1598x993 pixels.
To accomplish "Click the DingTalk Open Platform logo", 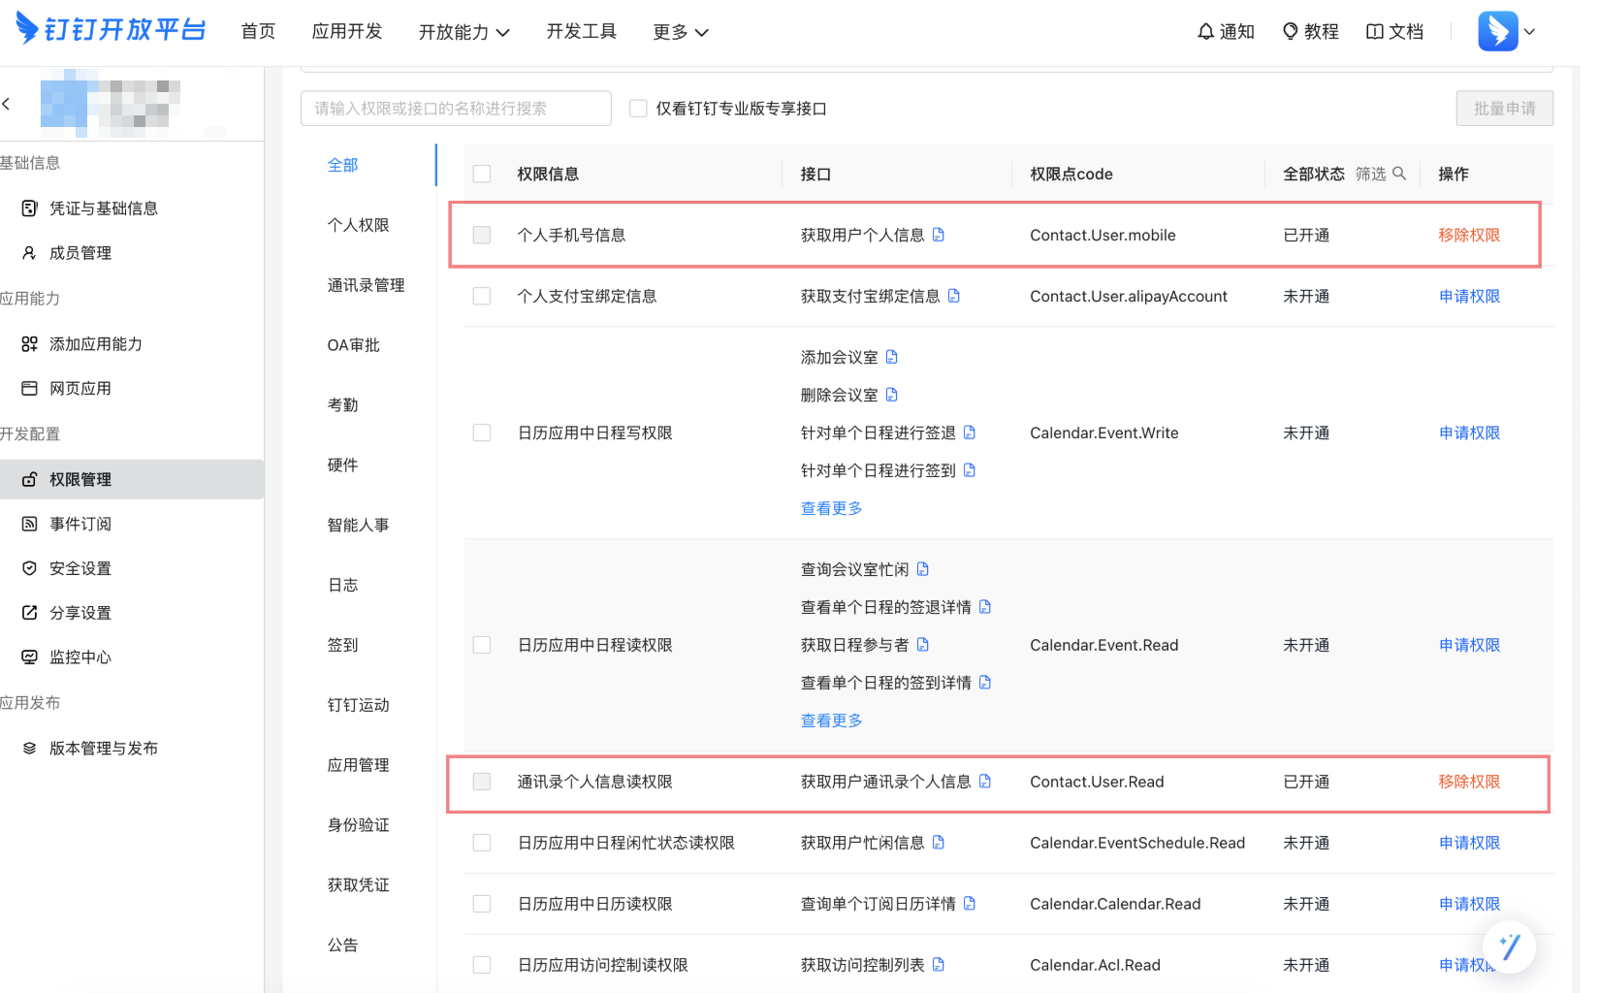I will (x=111, y=30).
